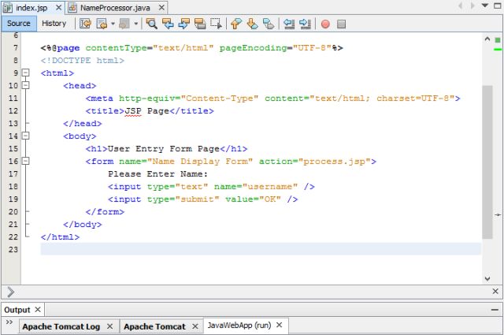Toggle bookmark on current line
Screen dimensions: 504x335
pos(269,24)
